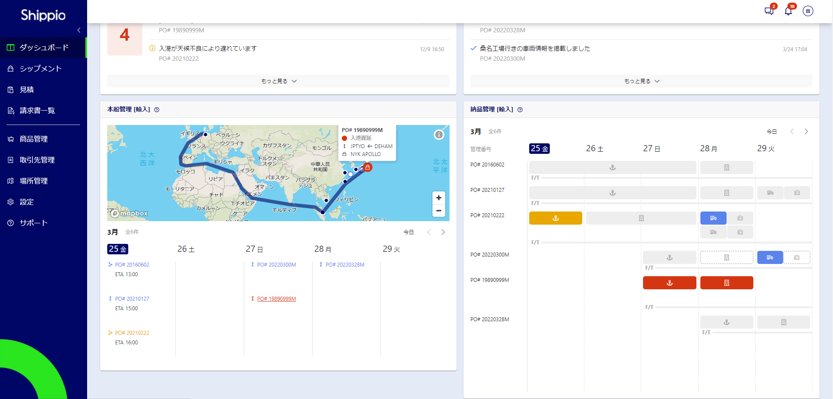
Task: Click the map info icon
Action: [439, 135]
